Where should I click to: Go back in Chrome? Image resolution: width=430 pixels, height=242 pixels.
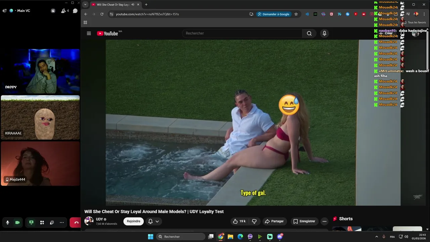[x=86, y=14]
